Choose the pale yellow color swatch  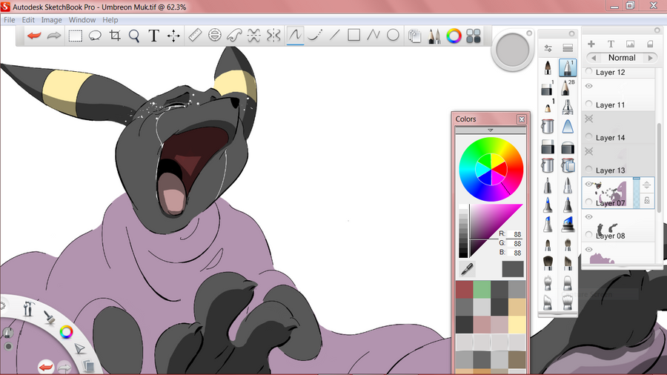[517, 325]
